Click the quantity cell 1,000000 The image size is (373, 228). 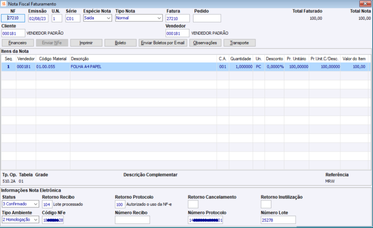[241, 67]
